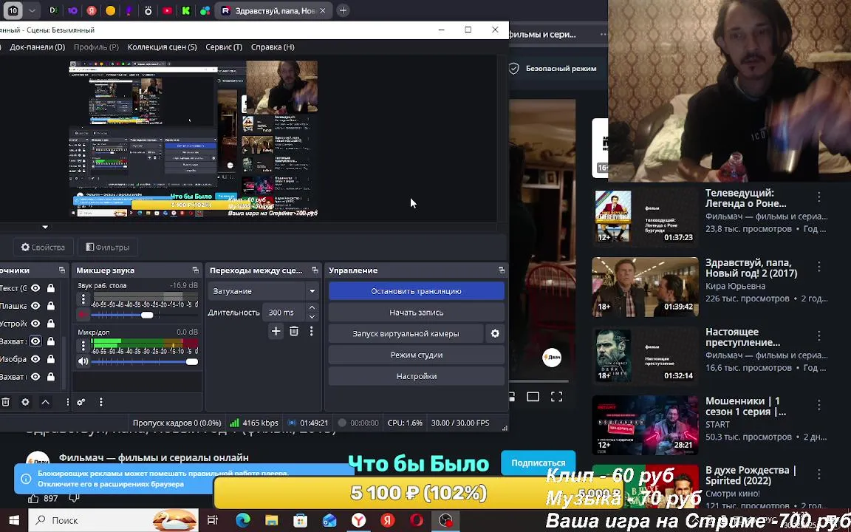Open the Док-панели menu

[x=38, y=47]
